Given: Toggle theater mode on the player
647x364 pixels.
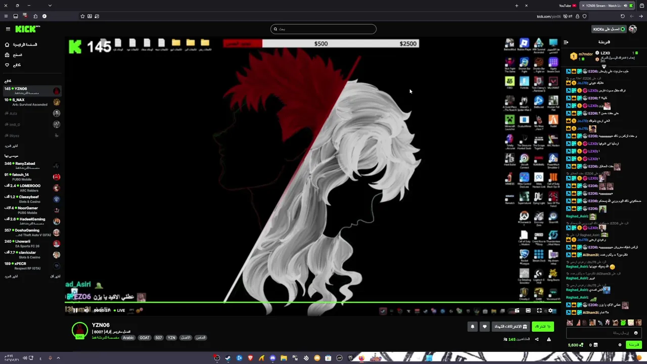Looking at the screenshot, I should point(528,310).
